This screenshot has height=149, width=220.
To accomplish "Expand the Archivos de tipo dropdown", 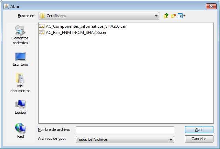I will click(x=171, y=139).
